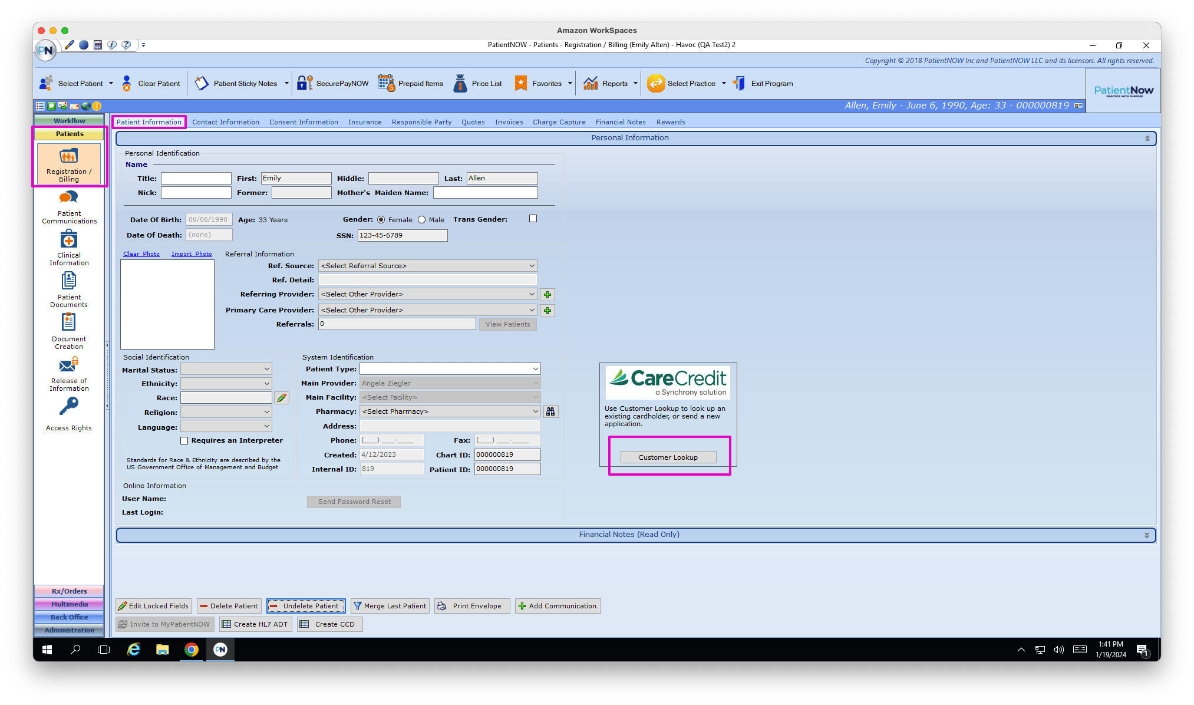Viewport: 1194px width, 705px height.
Task: Select the Male gender radio button
Action: (x=422, y=219)
